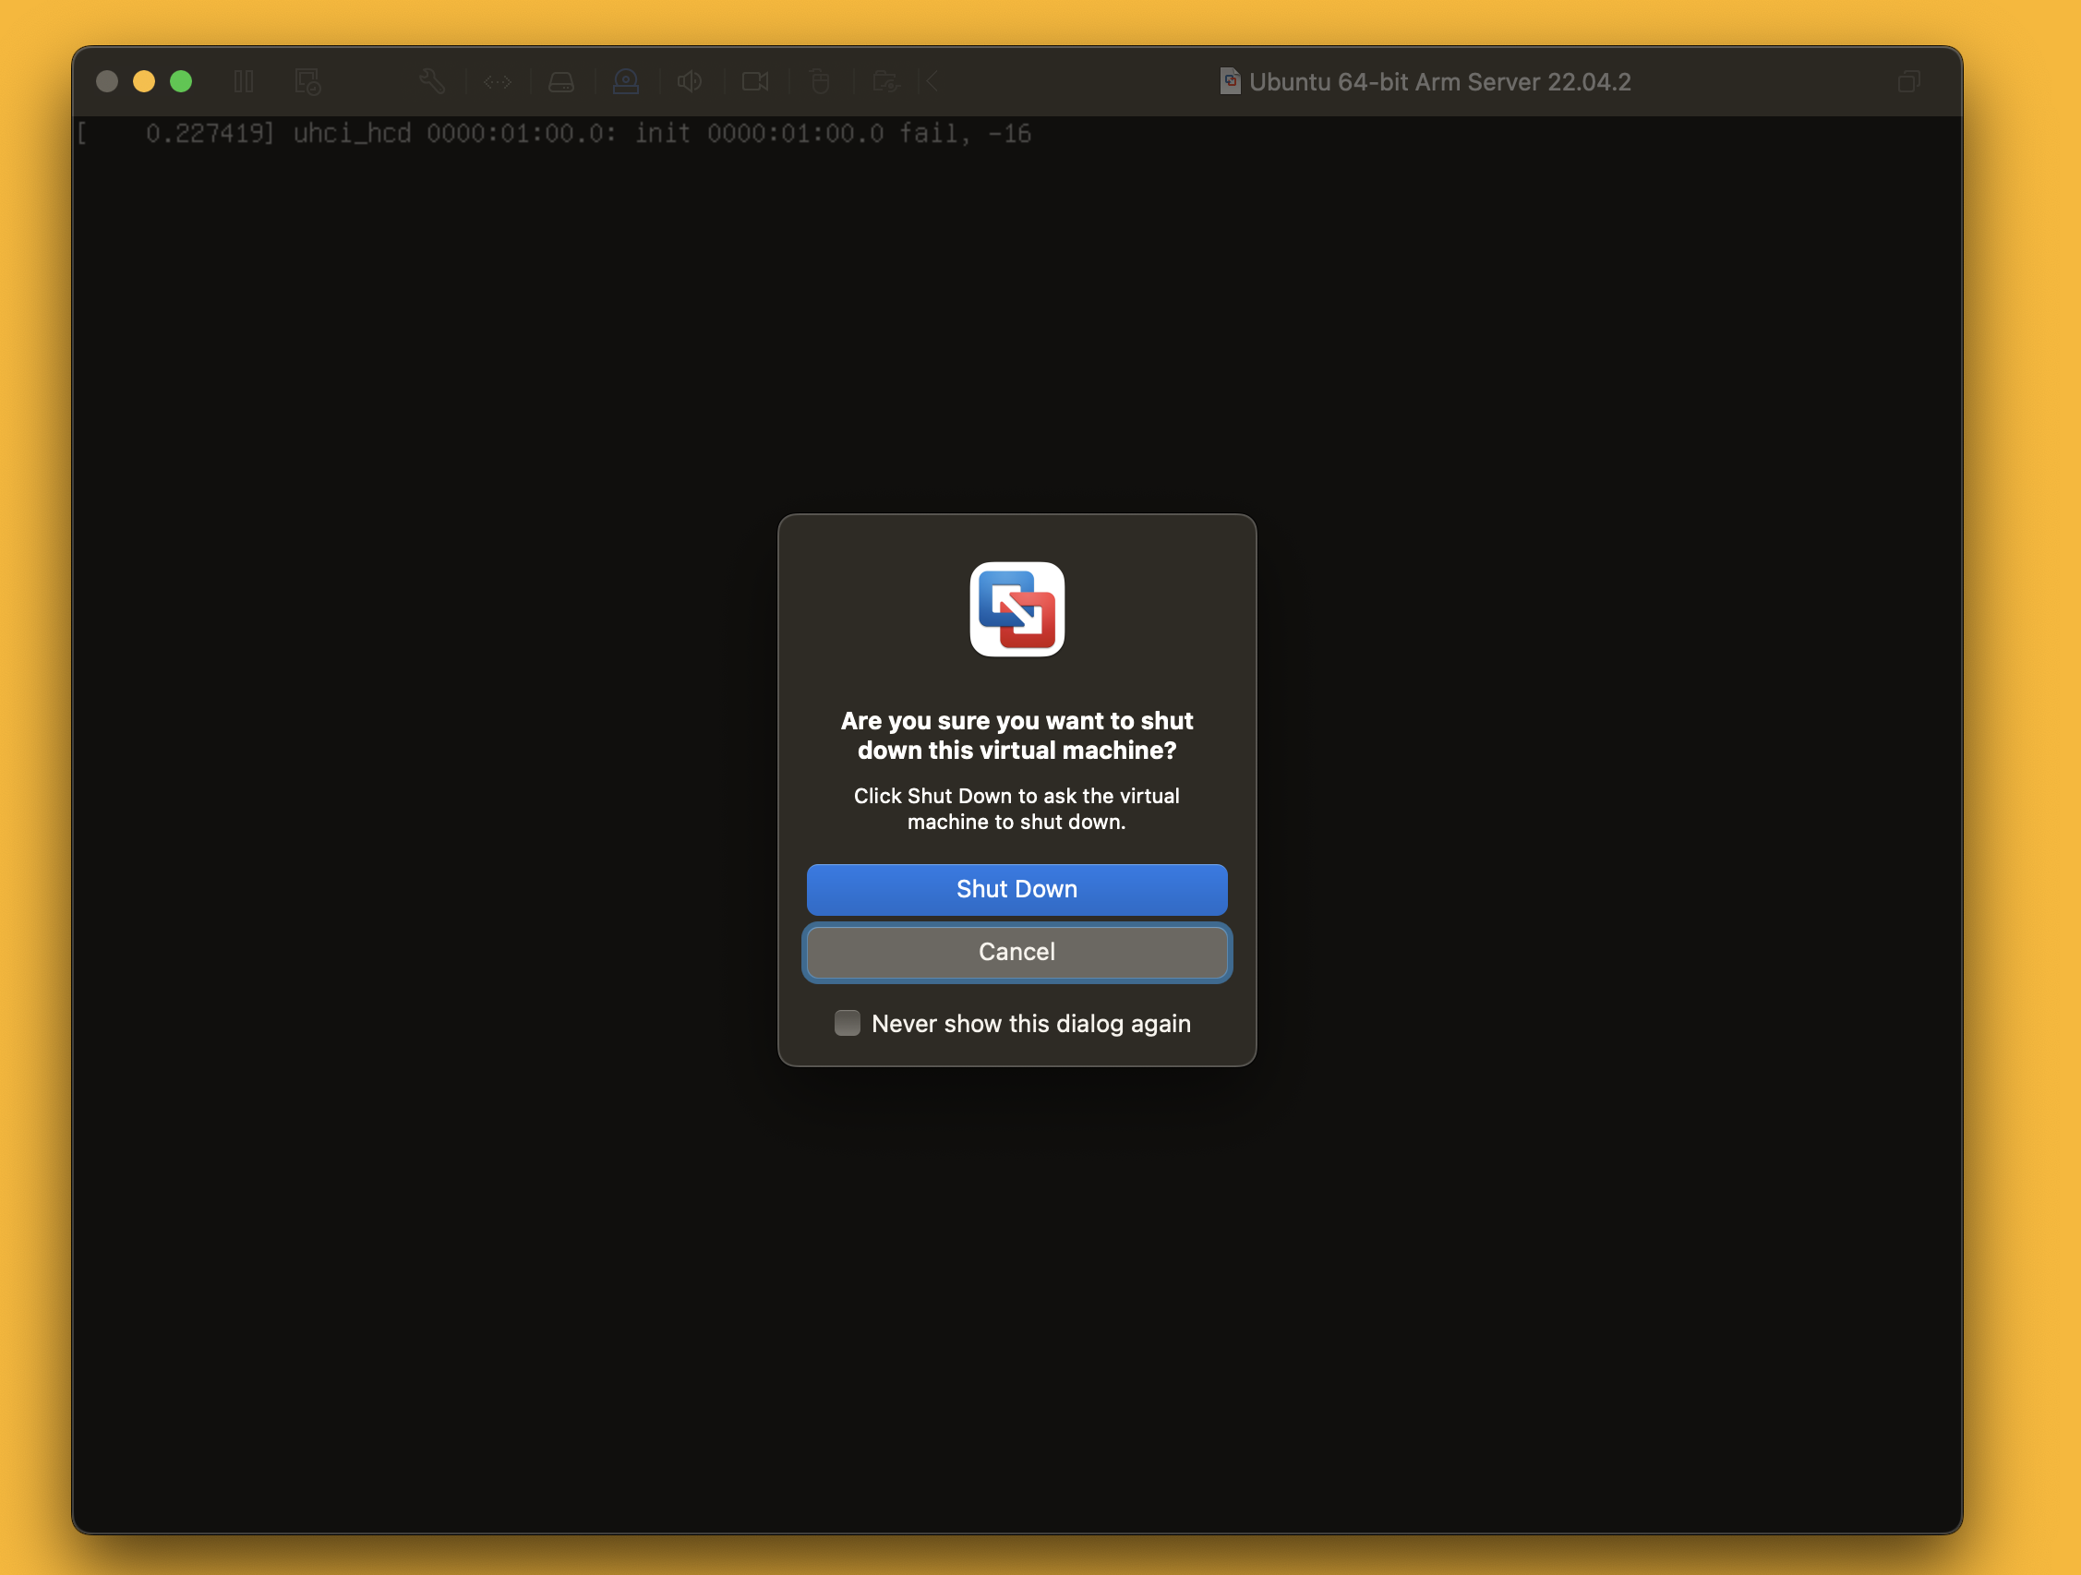Click the "Never show this dialog again" label

click(x=1031, y=1024)
